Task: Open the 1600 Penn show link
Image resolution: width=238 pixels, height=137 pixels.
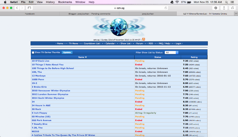Action: coord(38,79)
